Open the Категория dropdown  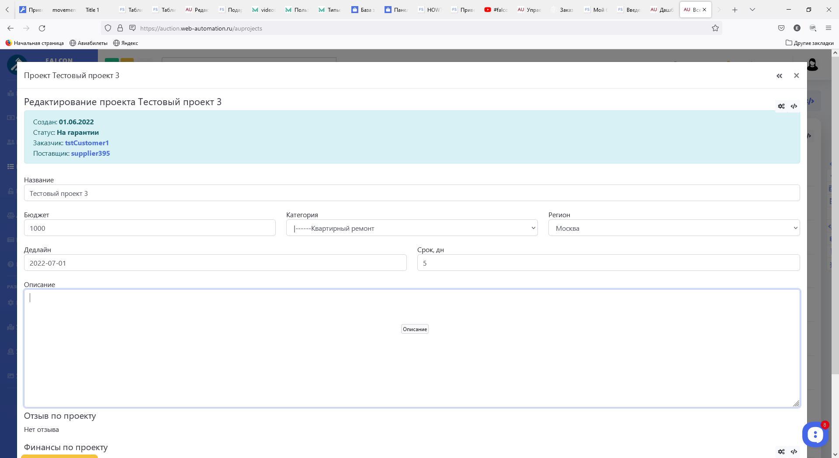point(412,228)
